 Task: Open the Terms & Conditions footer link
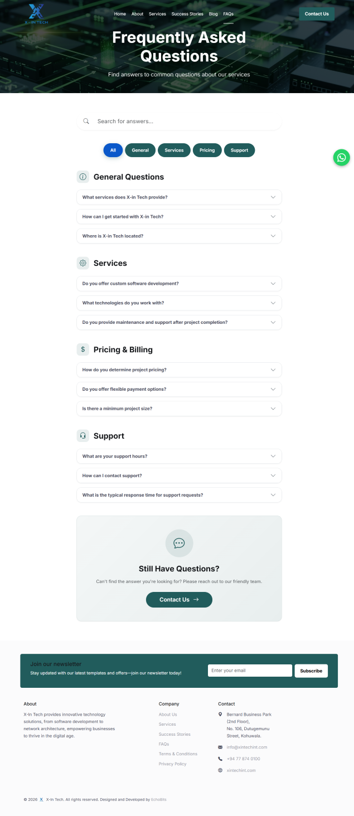point(178,754)
